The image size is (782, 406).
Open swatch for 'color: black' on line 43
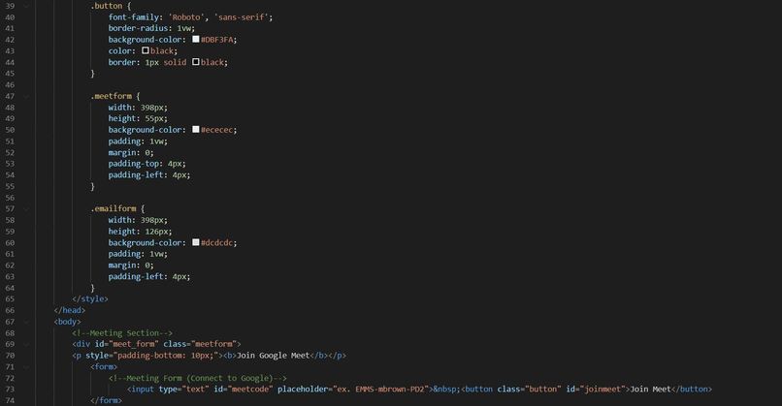146,50
